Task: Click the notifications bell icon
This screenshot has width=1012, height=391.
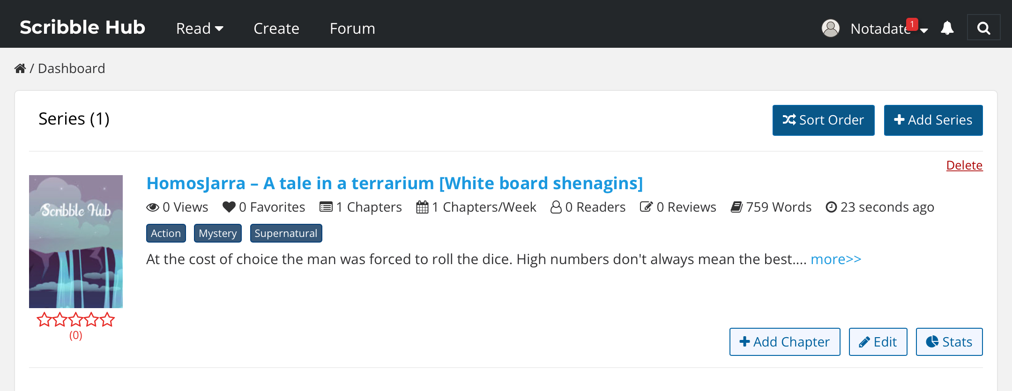Action: pos(947,28)
